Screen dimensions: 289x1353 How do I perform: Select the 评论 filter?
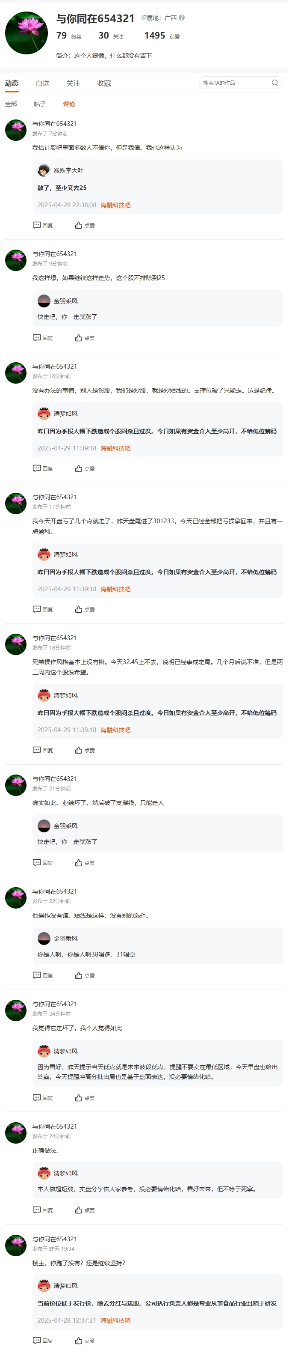[x=69, y=104]
